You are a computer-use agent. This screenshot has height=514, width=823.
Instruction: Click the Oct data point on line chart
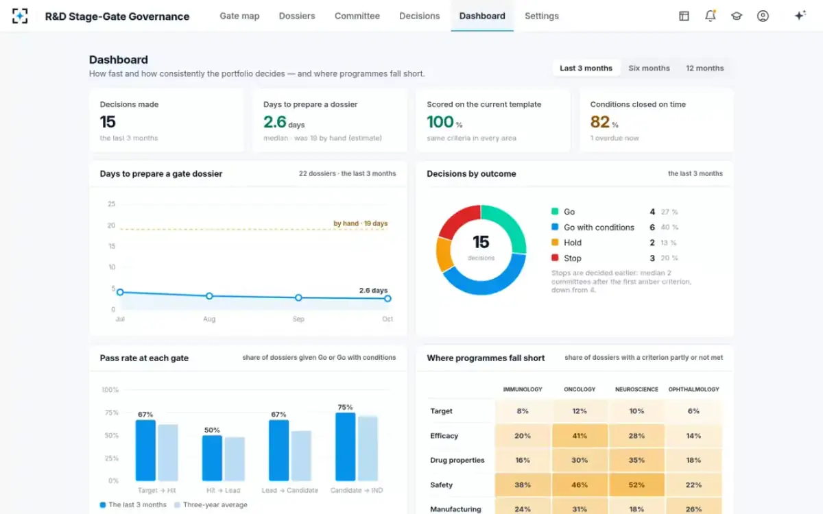387,299
